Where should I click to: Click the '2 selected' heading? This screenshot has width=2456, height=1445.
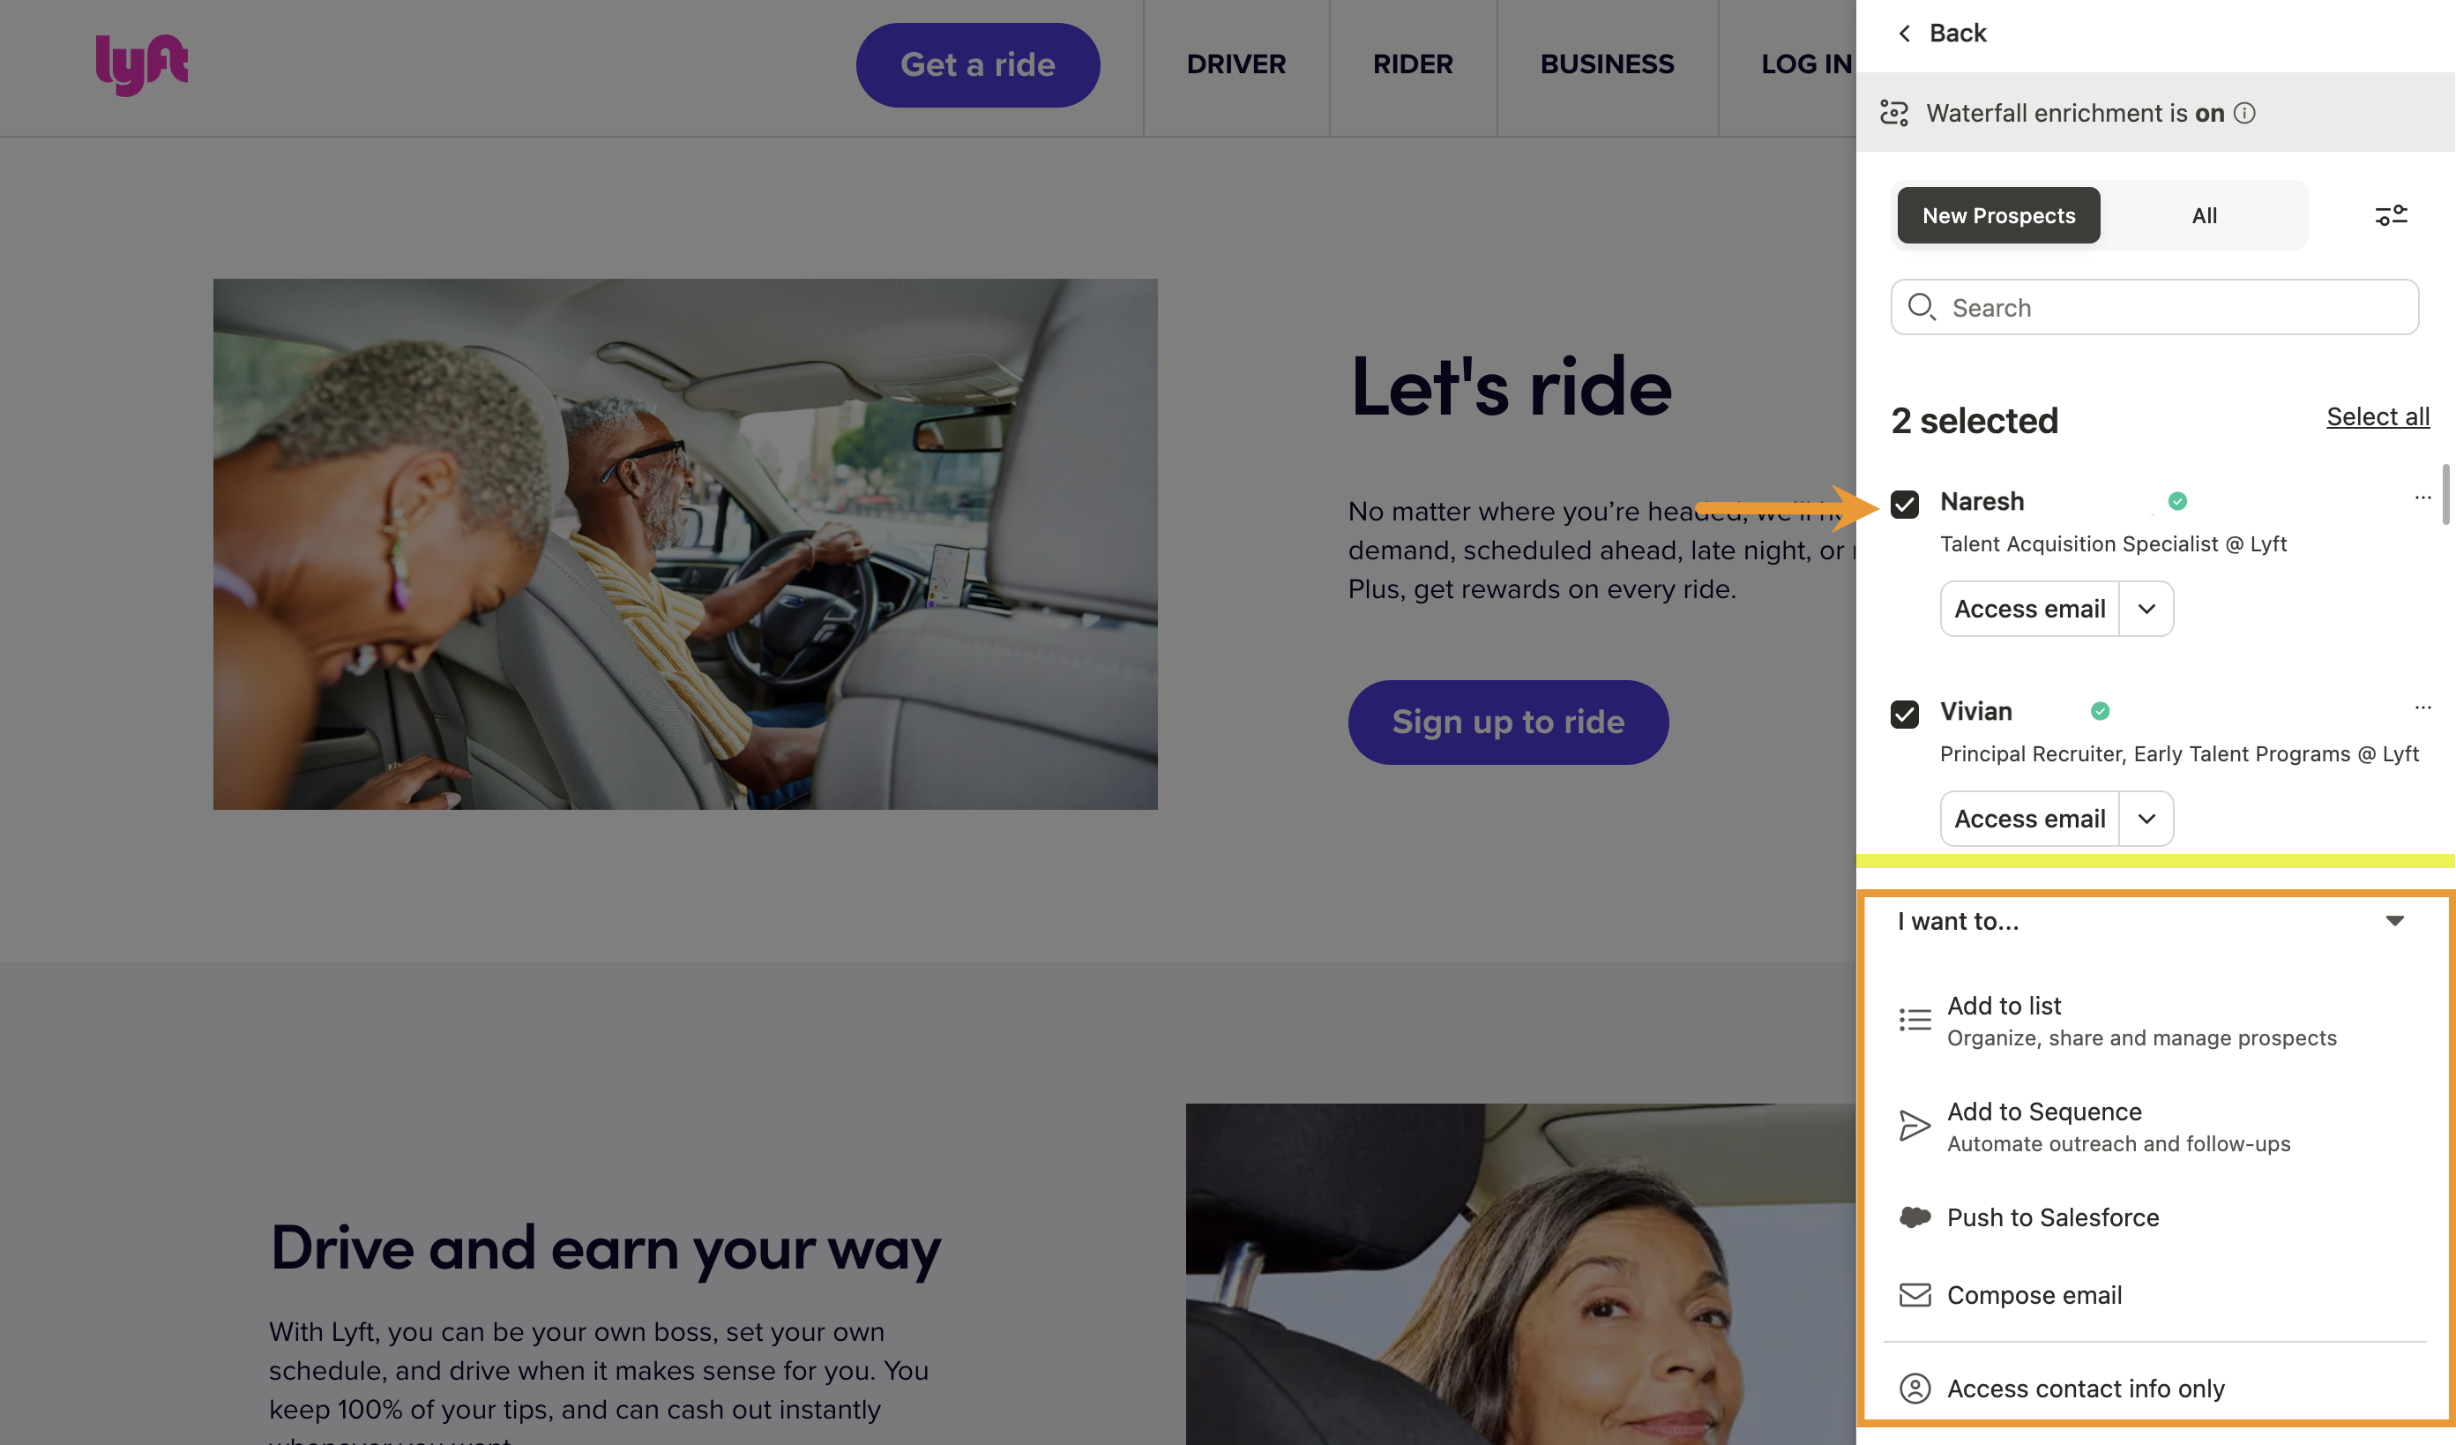coord(1975,420)
